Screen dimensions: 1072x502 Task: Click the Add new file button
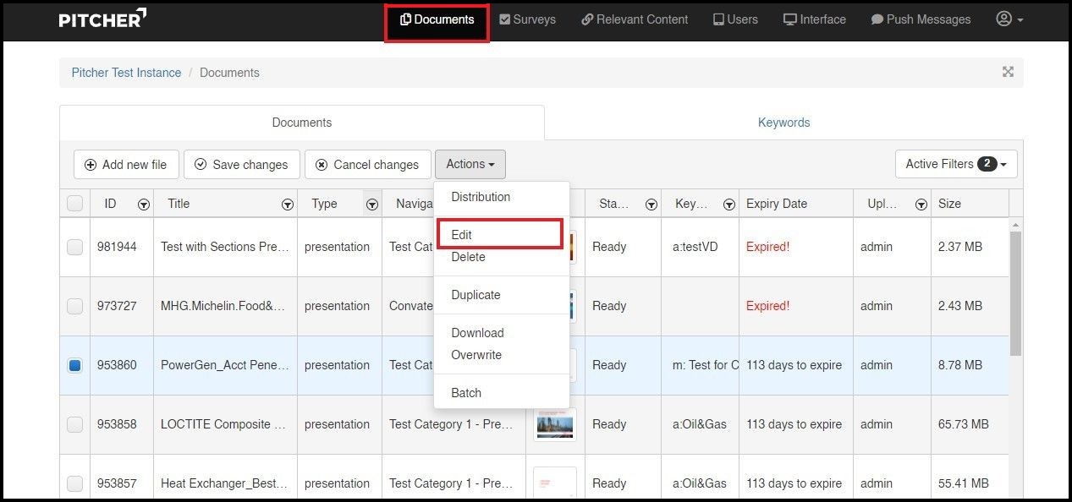tap(126, 165)
